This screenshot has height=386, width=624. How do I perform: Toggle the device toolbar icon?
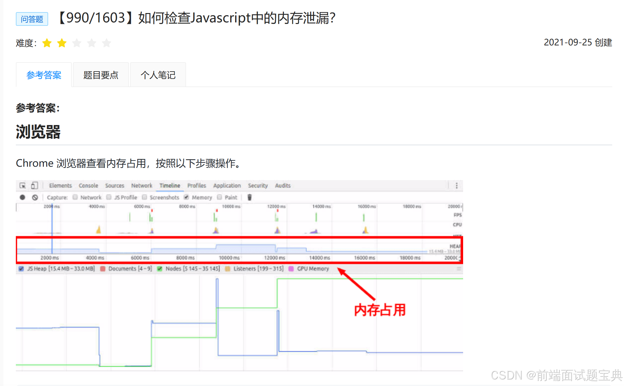(x=34, y=186)
